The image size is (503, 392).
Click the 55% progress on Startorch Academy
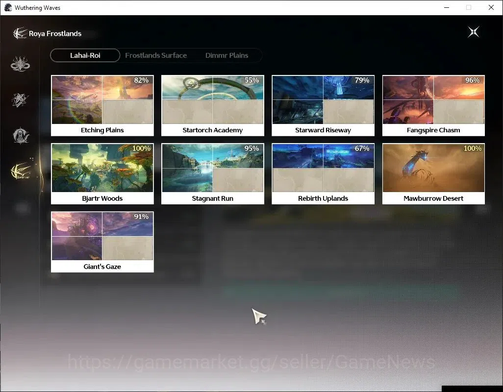pyautogui.click(x=251, y=80)
